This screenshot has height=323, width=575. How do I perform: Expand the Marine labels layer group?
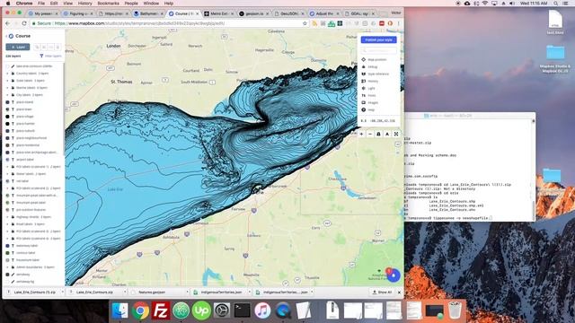point(8,88)
